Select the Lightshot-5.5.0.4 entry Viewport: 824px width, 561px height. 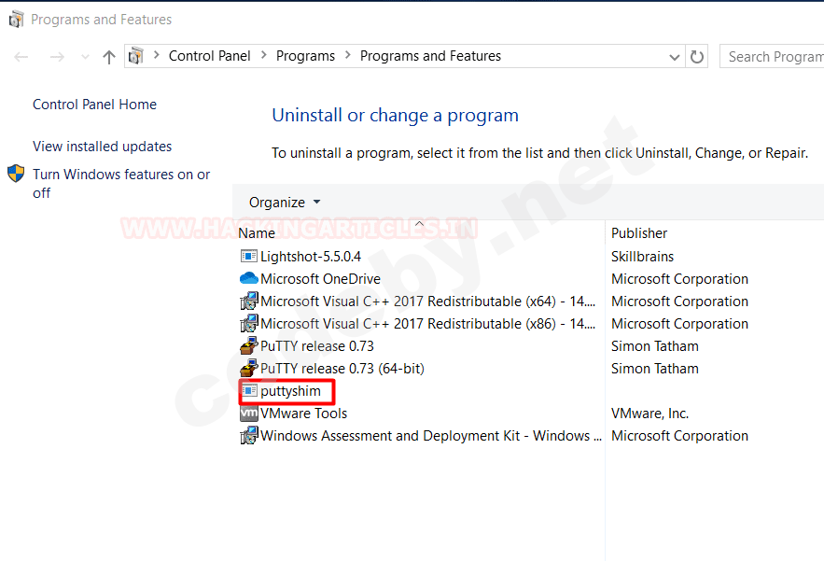point(311,257)
